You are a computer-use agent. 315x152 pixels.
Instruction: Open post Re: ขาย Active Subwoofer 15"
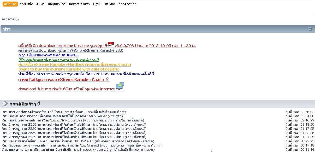tap(27, 112)
